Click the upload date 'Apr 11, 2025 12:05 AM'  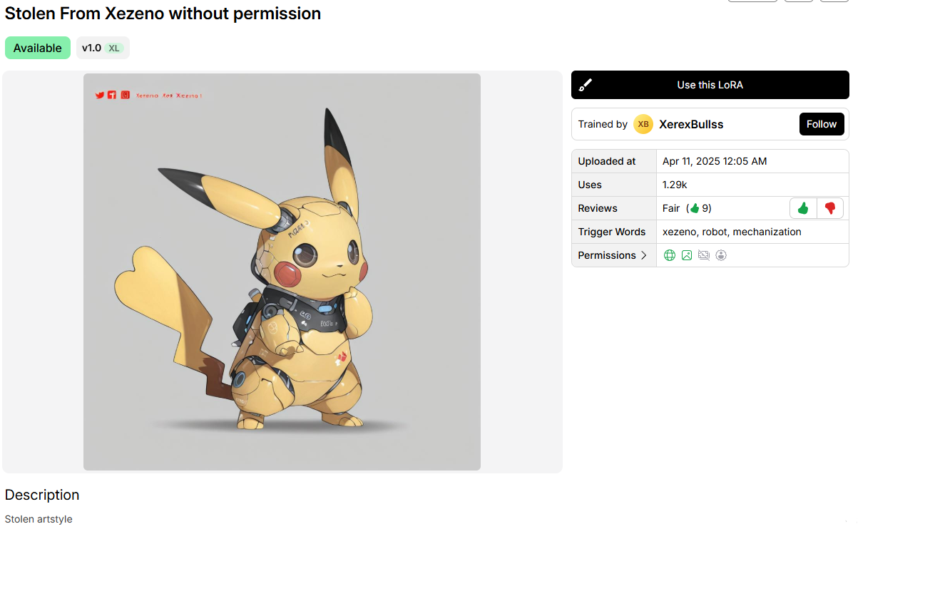pos(715,161)
